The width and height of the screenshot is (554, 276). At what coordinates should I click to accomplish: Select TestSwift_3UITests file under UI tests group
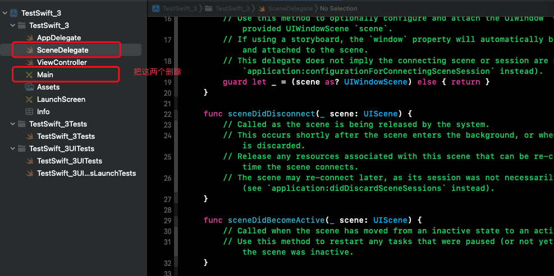point(71,161)
